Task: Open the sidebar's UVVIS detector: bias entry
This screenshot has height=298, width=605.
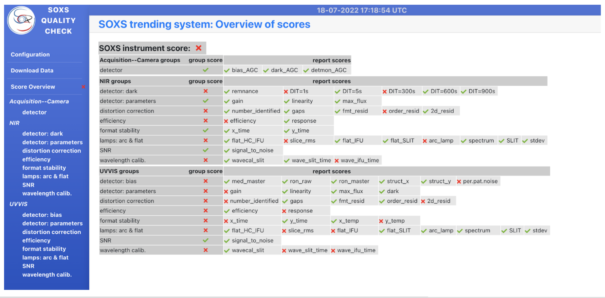Action: pos(42,215)
